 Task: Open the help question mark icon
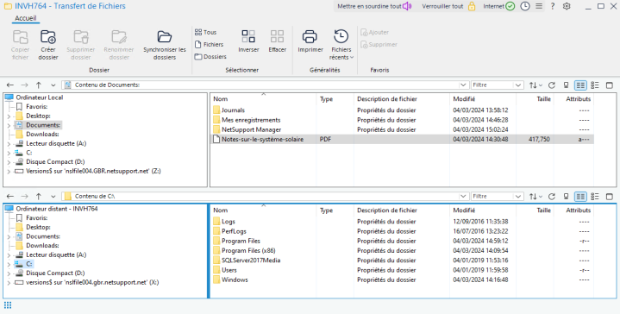[553, 6]
